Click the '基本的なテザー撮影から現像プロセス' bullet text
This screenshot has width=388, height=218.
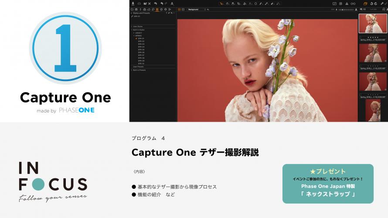click(177, 187)
